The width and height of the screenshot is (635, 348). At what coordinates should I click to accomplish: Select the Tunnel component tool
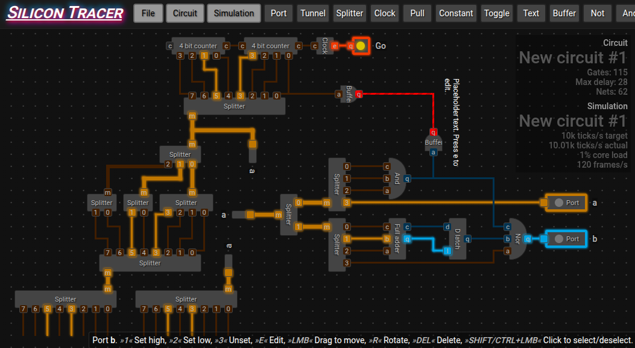point(313,13)
